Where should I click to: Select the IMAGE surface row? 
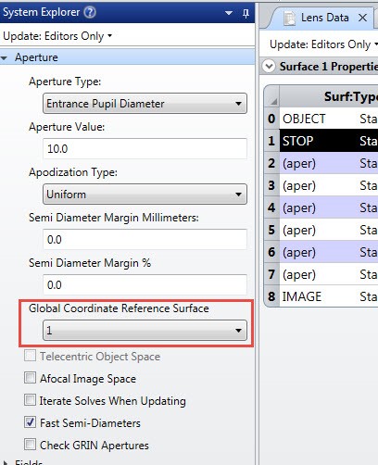tap(329, 296)
